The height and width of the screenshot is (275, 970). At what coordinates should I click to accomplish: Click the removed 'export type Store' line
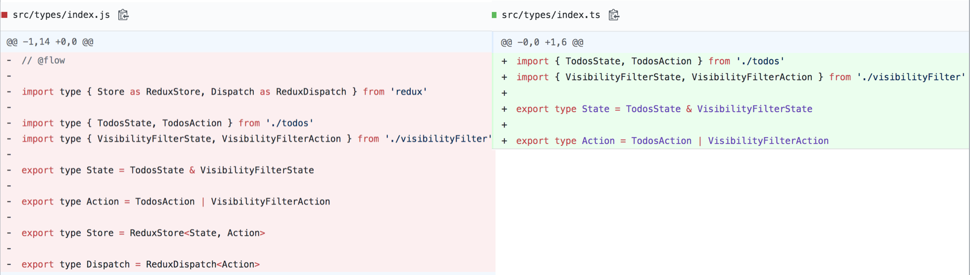[x=143, y=233]
